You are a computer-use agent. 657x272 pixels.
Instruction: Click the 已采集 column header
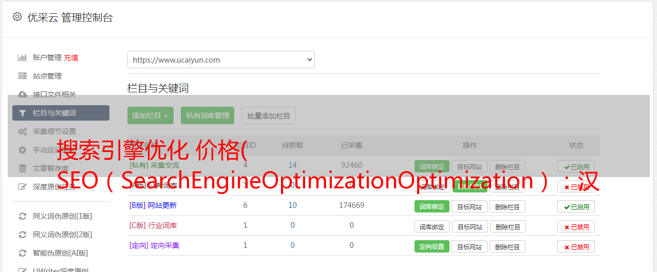351,145
